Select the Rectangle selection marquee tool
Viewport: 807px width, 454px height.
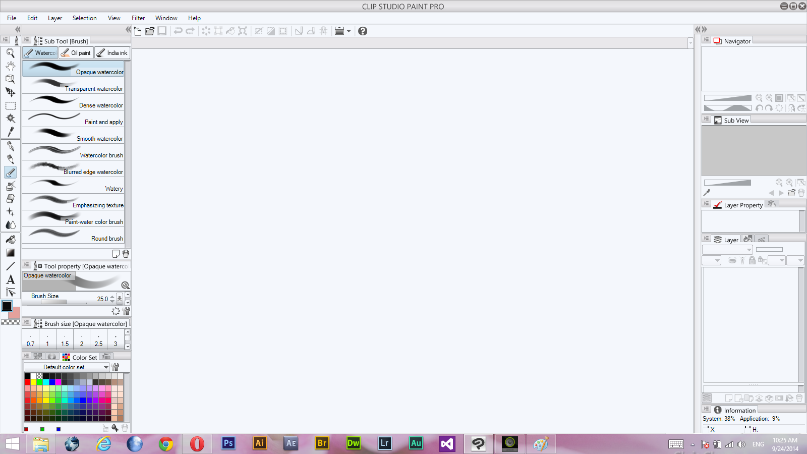[10, 105]
